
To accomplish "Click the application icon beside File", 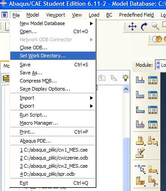I will 4,15.
